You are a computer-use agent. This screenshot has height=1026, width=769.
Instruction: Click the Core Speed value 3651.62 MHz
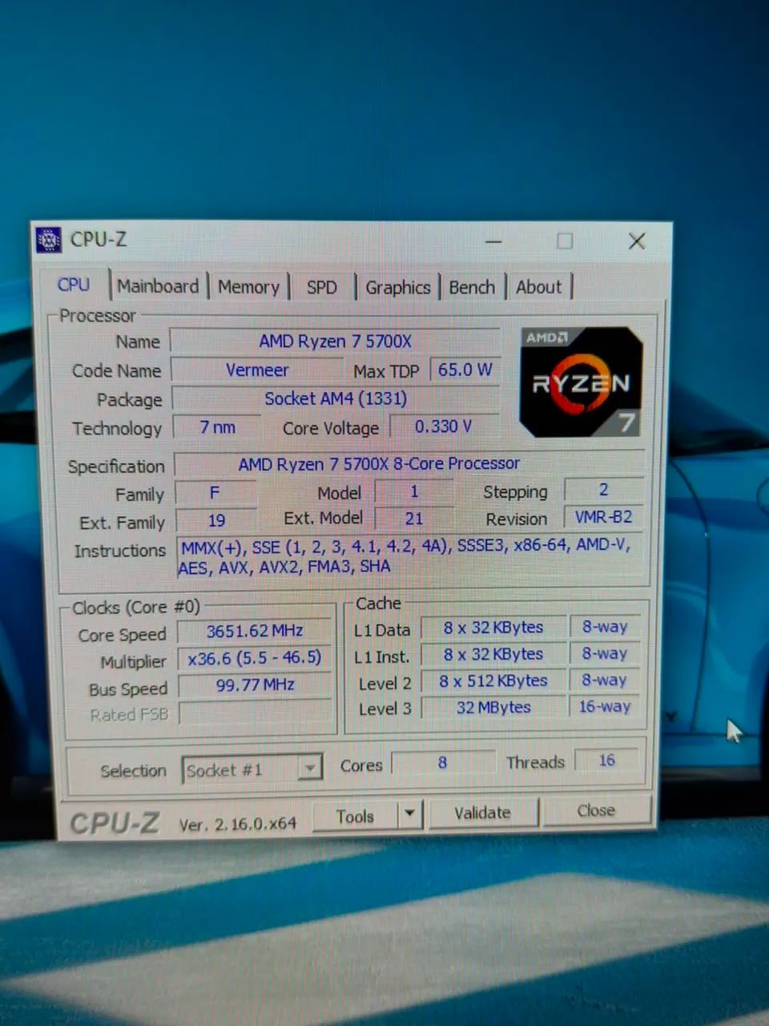(255, 632)
